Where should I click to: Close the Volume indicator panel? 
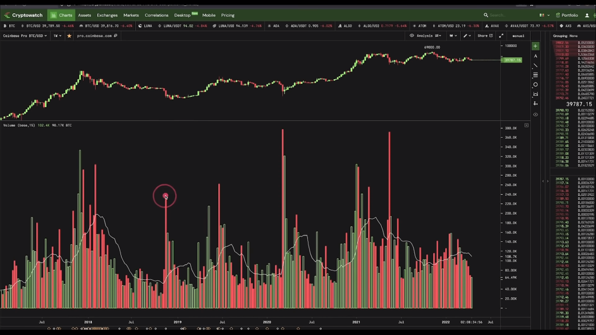pyautogui.click(x=526, y=125)
